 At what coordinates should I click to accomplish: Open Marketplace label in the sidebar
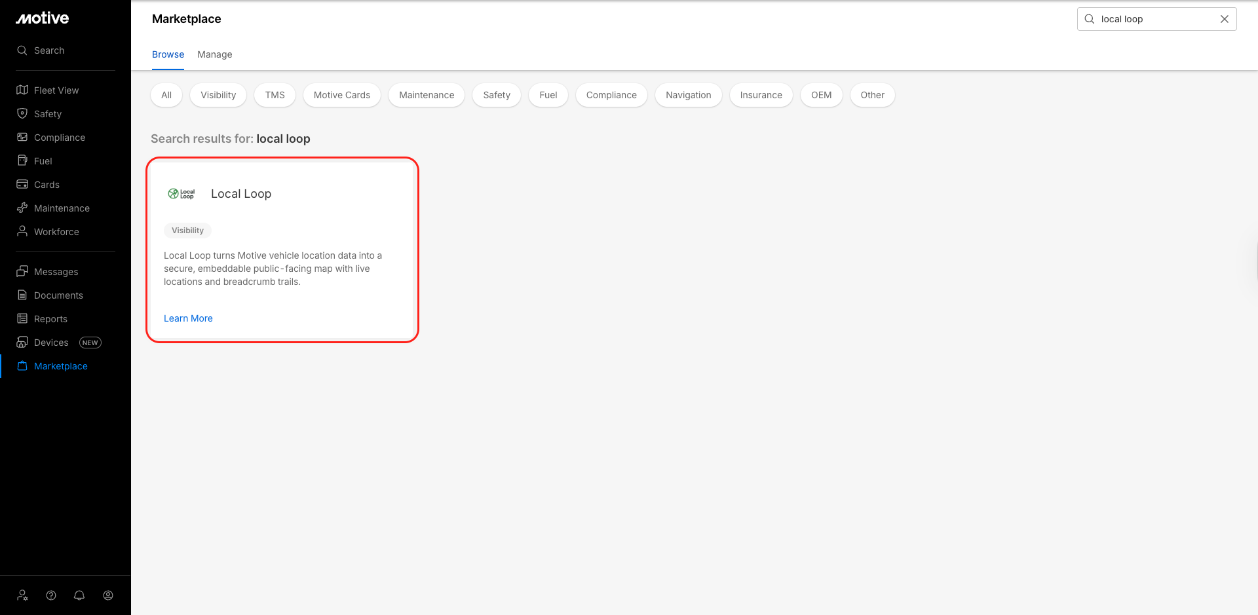[x=61, y=366]
